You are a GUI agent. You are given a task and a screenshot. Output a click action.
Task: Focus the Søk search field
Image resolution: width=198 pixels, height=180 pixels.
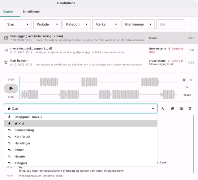170,24
